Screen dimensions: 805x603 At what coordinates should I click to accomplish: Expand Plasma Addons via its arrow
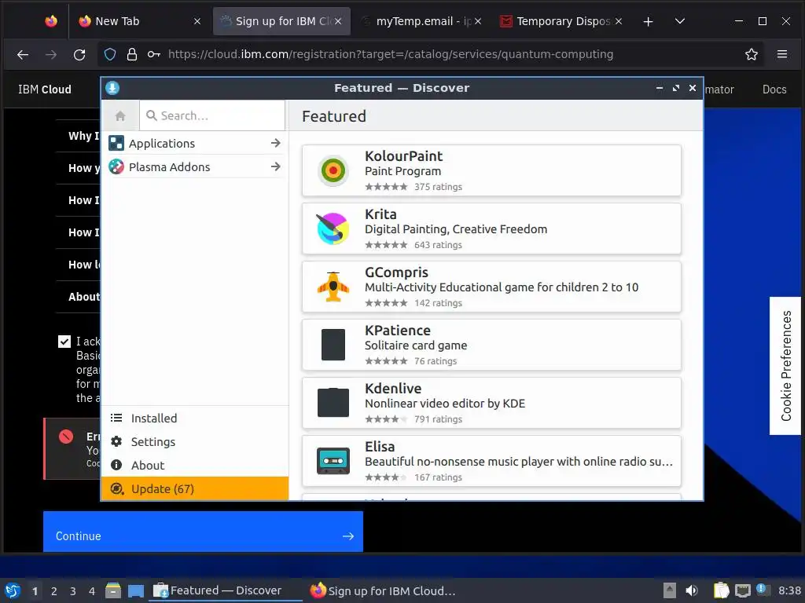tap(276, 166)
